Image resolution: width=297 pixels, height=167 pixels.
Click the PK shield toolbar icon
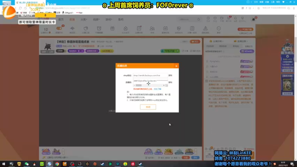tap(179, 29)
